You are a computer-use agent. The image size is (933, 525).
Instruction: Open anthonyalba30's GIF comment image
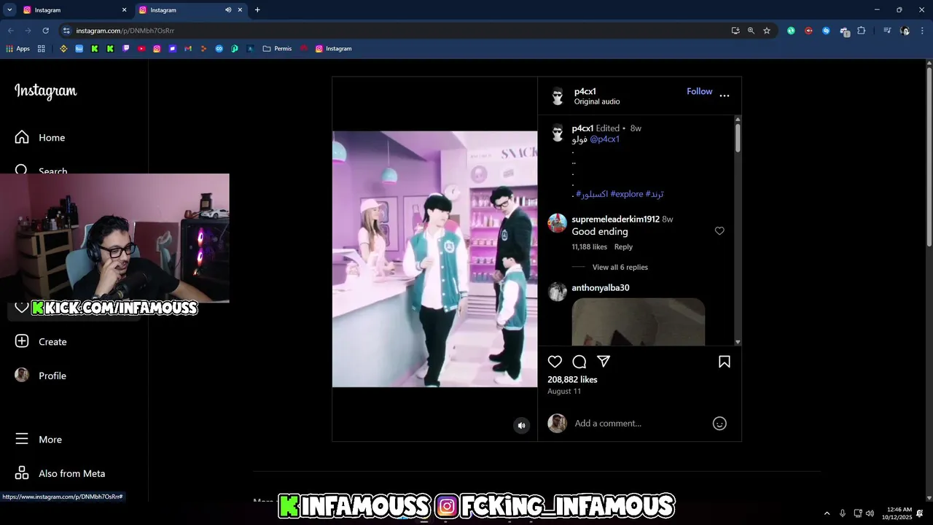click(639, 322)
